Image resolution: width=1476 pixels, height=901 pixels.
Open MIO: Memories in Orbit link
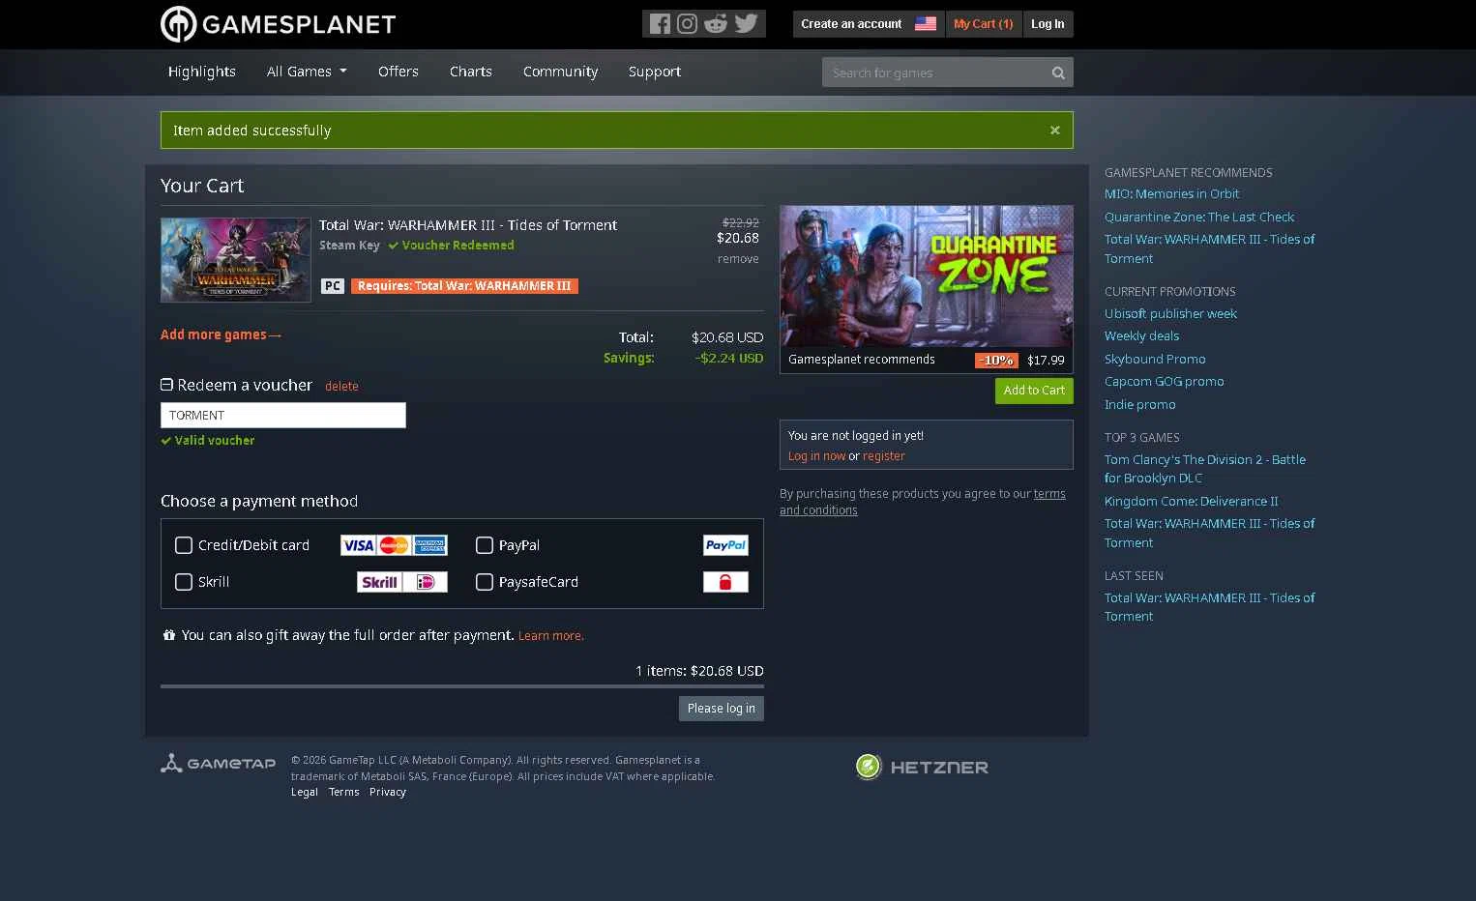(x=1171, y=194)
